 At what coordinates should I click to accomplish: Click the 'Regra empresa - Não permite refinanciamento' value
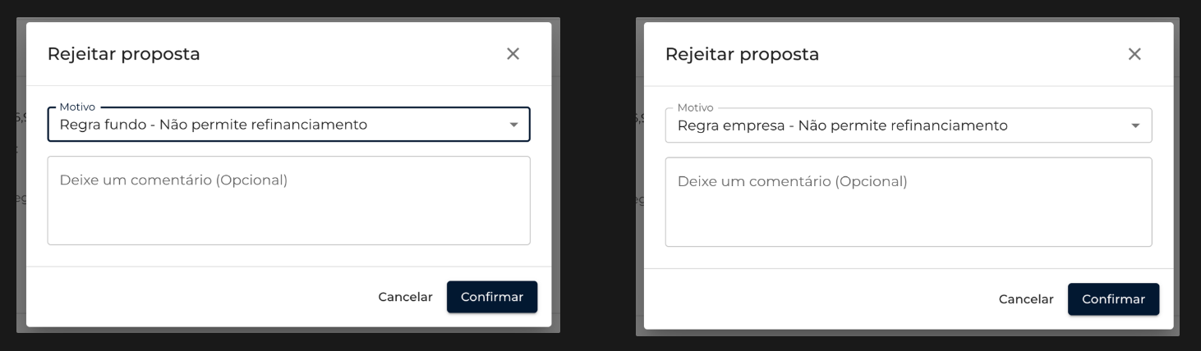[842, 126]
